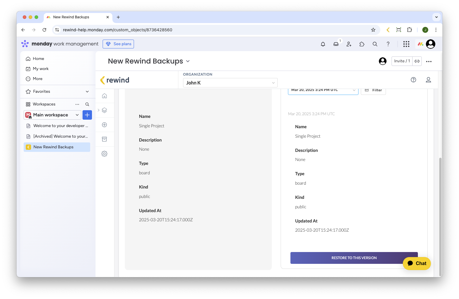459x299 pixels.
Task: Click the site info icon in address bar
Action: click(x=57, y=30)
